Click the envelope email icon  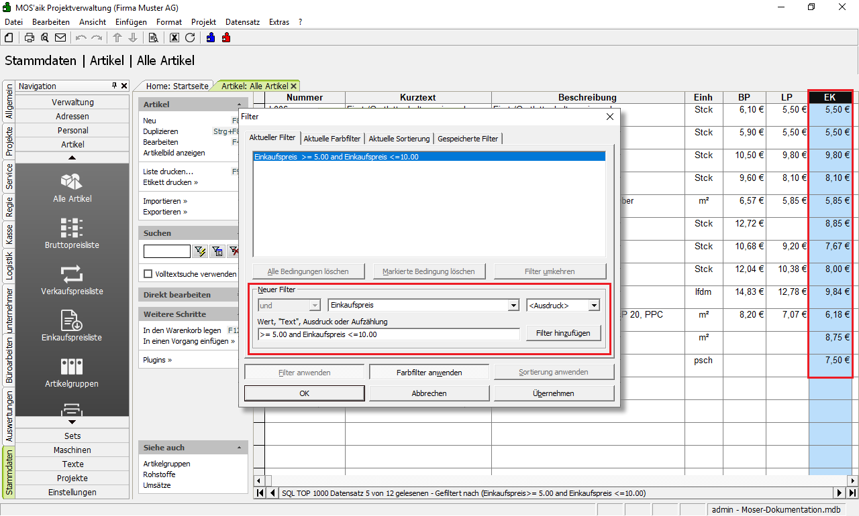(60, 38)
